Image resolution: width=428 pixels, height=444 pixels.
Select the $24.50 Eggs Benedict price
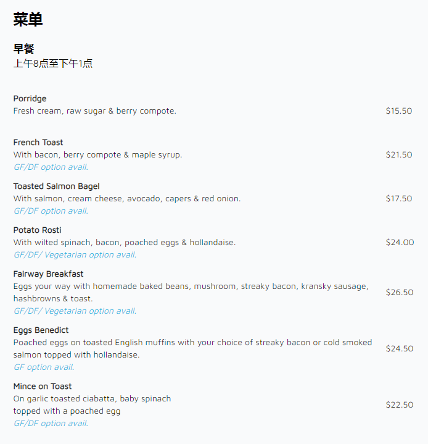400,349
